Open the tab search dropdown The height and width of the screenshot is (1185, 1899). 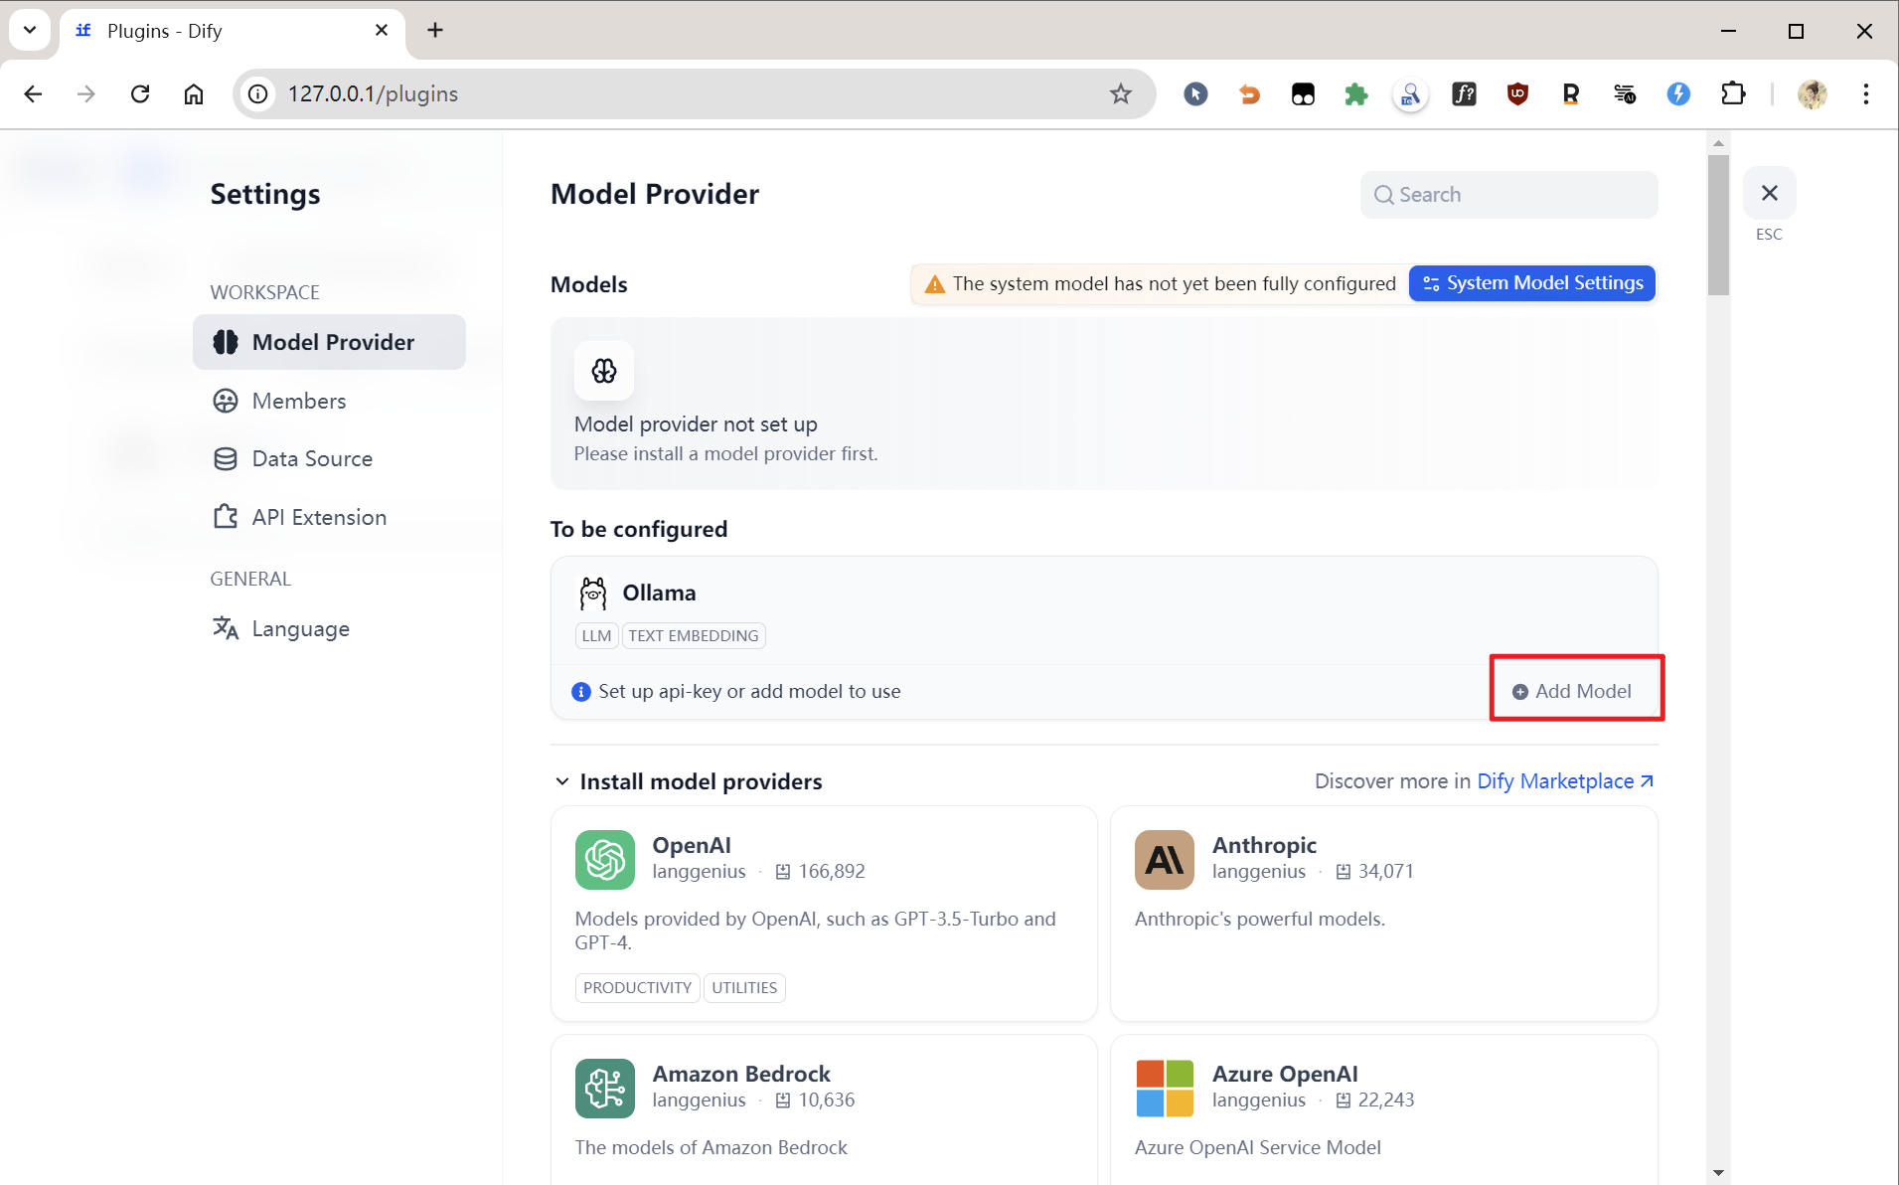pos(30,30)
